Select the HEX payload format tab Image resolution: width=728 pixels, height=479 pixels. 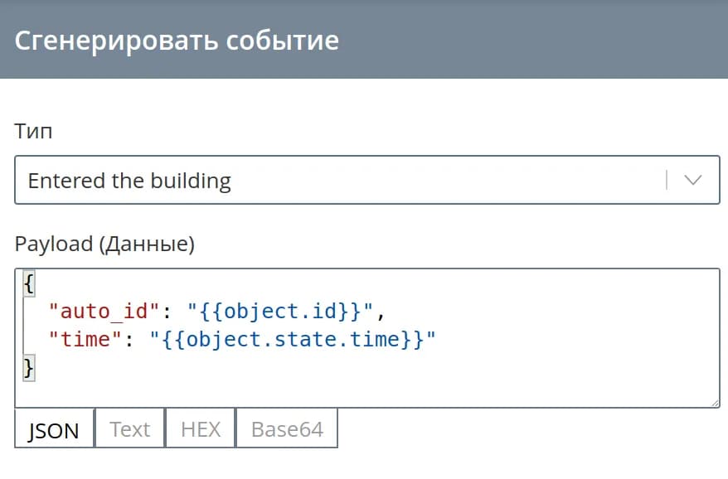coord(201,428)
